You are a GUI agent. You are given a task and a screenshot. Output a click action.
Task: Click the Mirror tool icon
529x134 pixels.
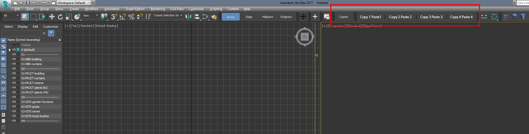188,17
